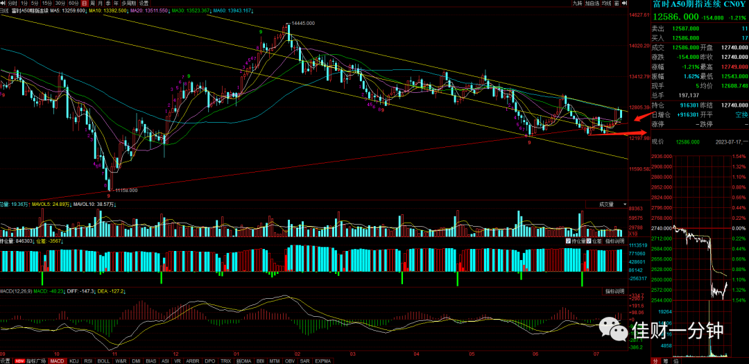Open the 多周期 multi-period selector

pyautogui.click(x=128, y=3)
